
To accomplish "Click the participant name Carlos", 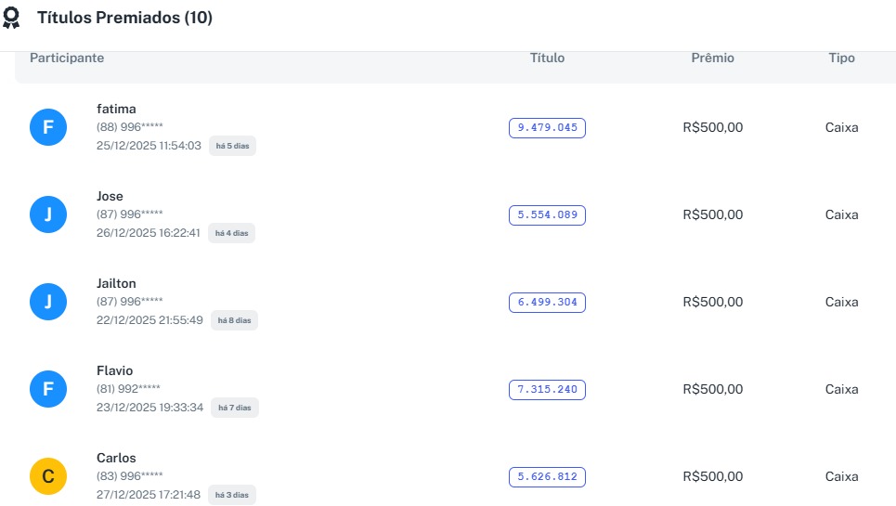I will click(x=116, y=458).
